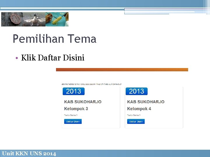Click Daftar Disini button under Kelompok 4

[x=136, y=121]
